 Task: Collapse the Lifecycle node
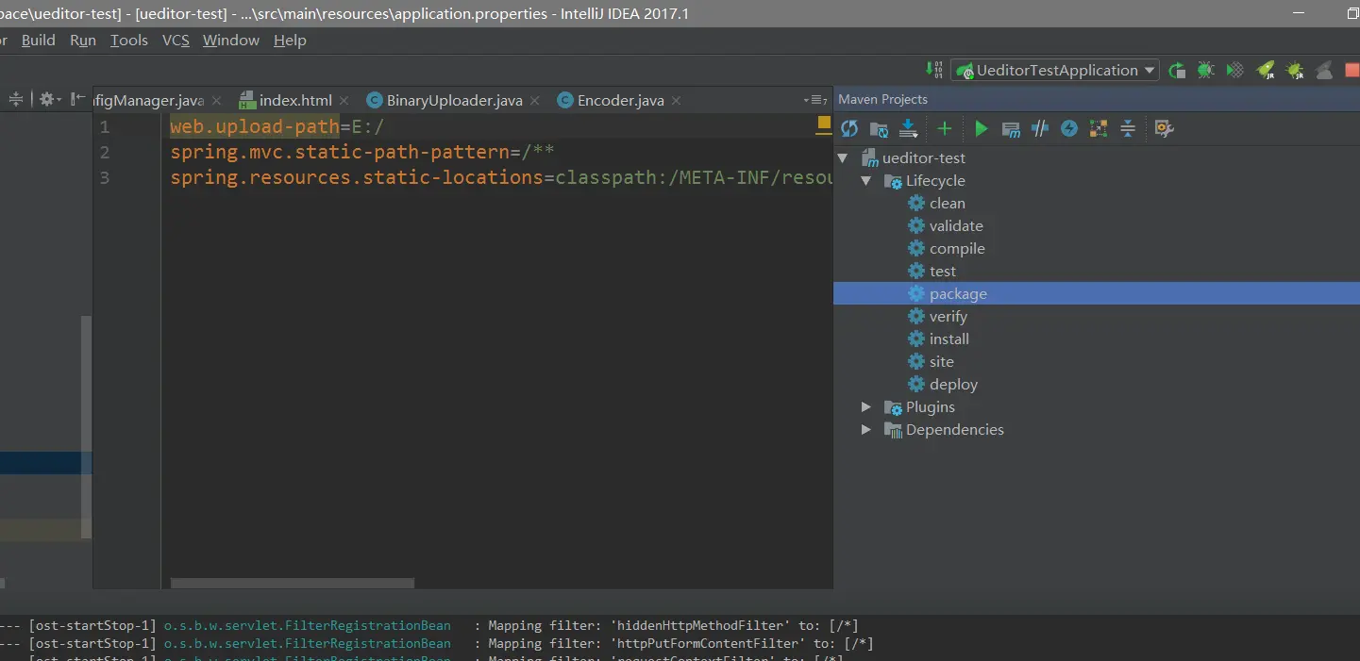(x=866, y=181)
